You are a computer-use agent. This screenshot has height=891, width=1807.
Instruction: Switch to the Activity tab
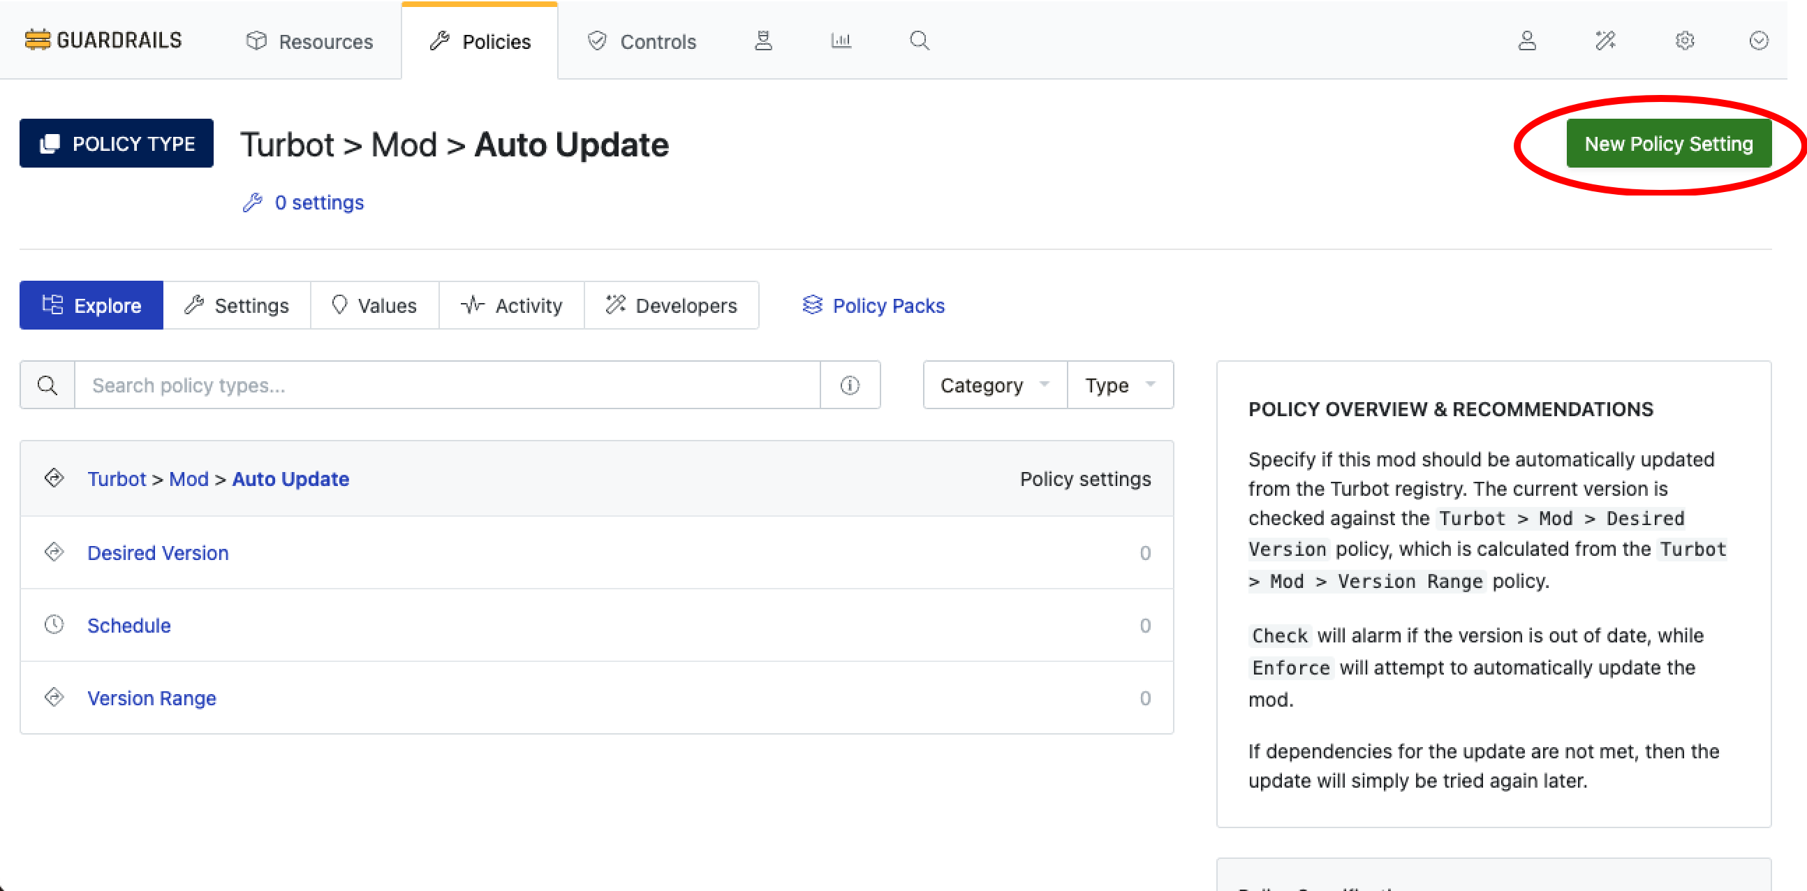click(511, 305)
